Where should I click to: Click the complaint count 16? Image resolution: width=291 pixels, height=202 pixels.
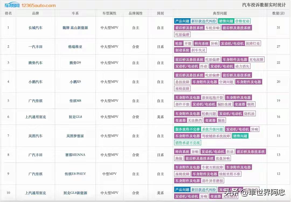coord(278,117)
